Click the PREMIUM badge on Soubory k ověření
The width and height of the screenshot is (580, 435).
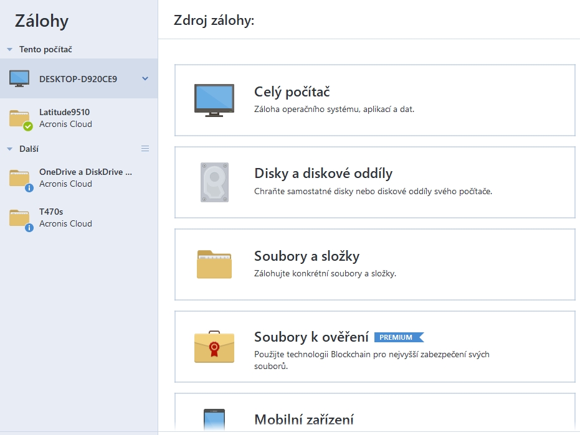pyautogui.click(x=398, y=337)
